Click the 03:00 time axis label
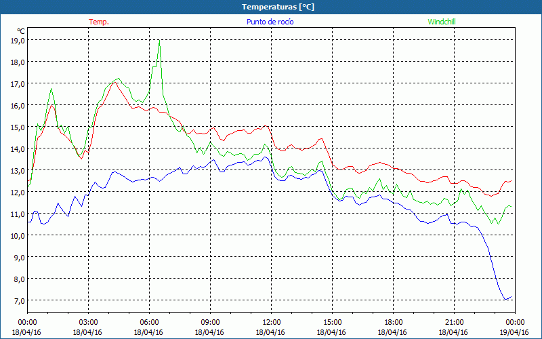Screen dimensions: 542x339 click(x=88, y=322)
